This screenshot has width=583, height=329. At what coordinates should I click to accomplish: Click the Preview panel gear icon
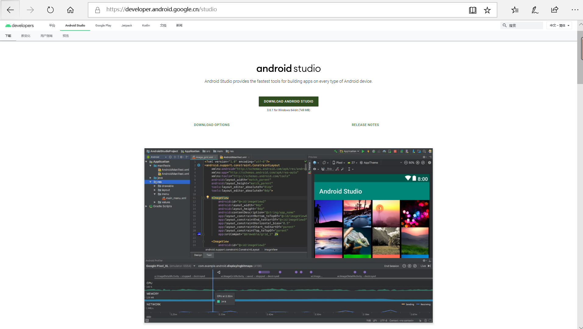point(424,157)
